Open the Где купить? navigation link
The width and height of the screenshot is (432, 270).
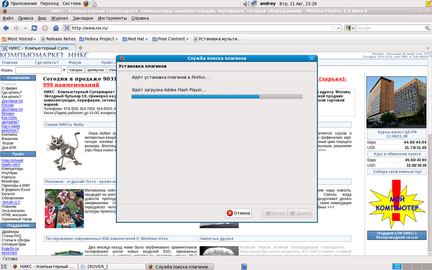(x=47, y=63)
